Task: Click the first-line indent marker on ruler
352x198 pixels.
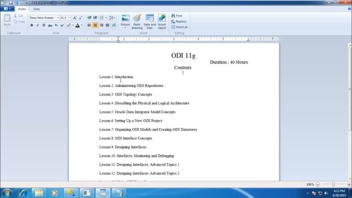Action: click(x=118, y=38)
